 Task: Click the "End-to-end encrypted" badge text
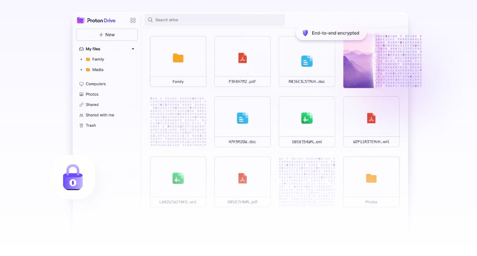tap(335, 33)
